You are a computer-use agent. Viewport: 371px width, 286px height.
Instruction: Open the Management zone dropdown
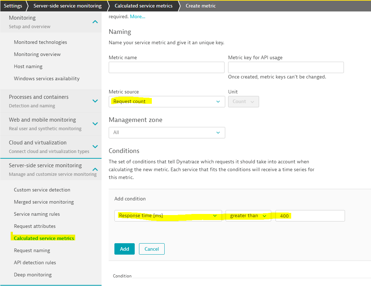pos(167,133)
